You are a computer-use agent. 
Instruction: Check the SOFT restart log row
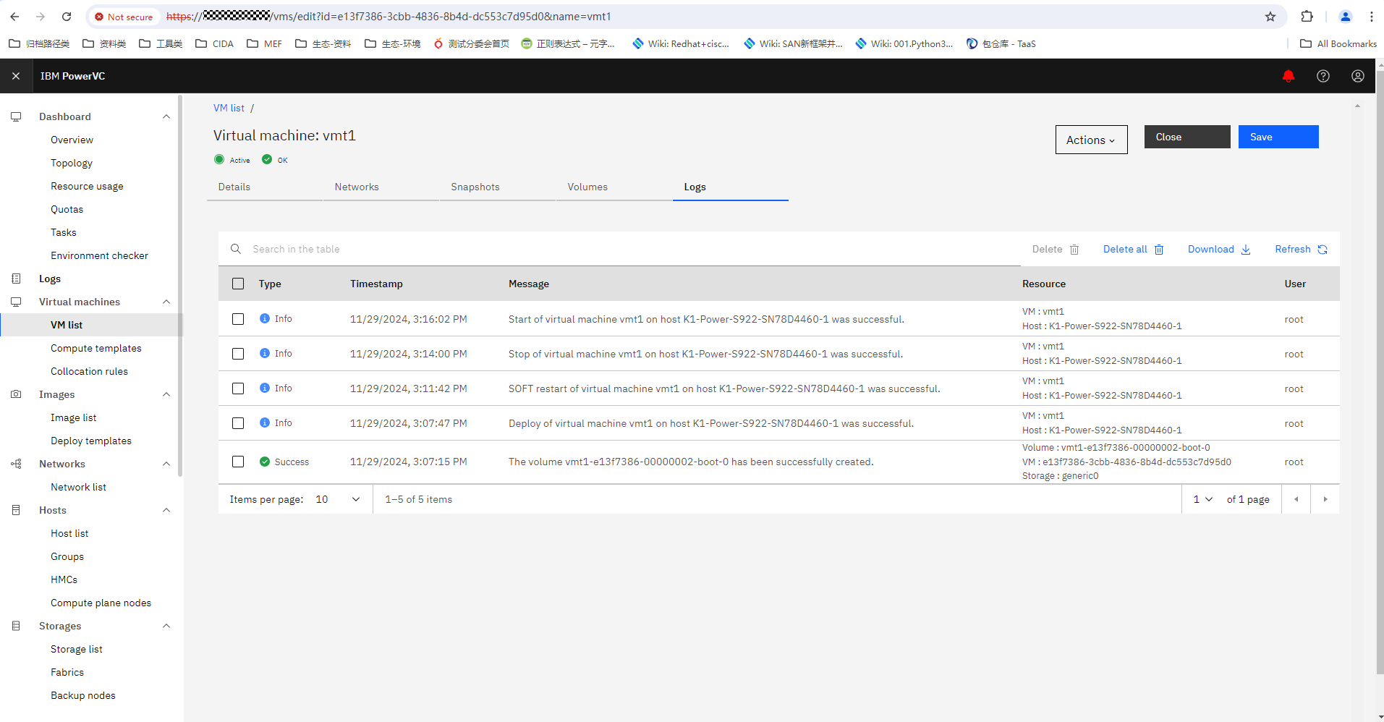238,388
